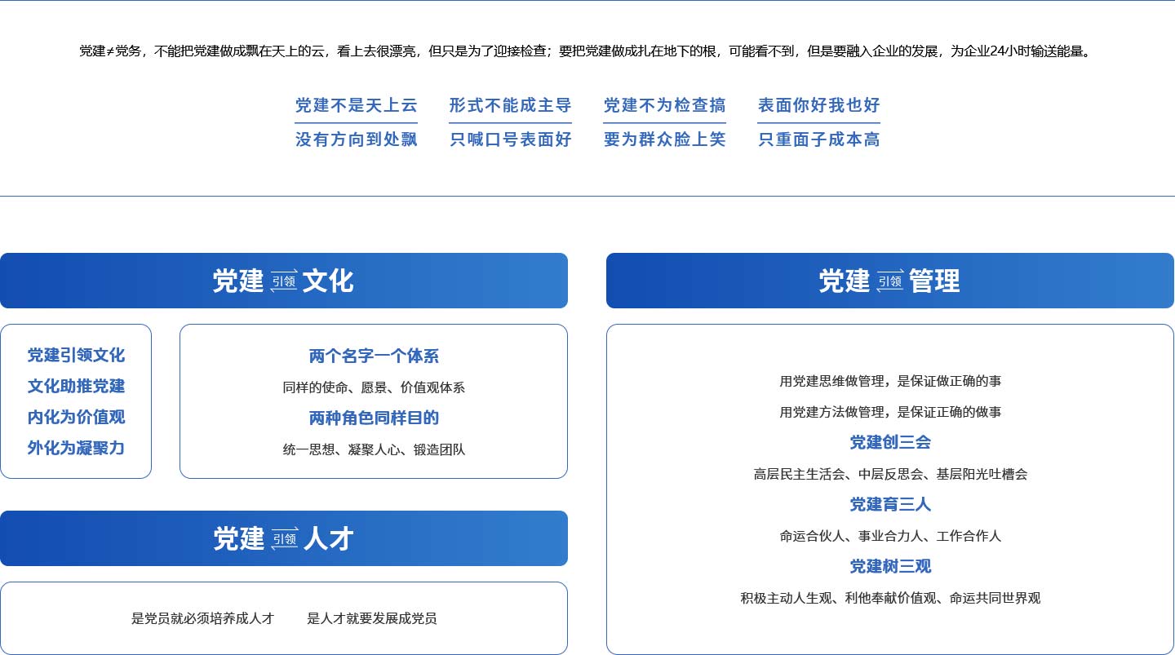Select the 党建创三会 heading
Viewport: 1175px width, 655px height.
tap(890, 442)
